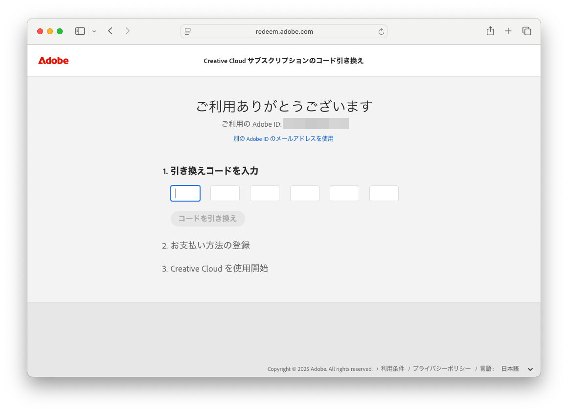
Task: Click the redeem.adobe.com address bar
Action: [284, 31]
